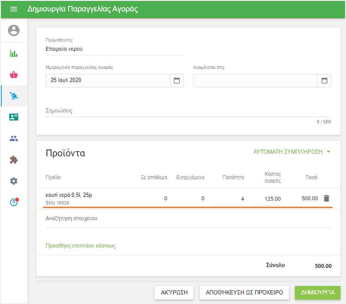Click the Προσθήκη επιπλέον κόστους link
Viewport: 346px width, 304px height.
click(80, 246)
